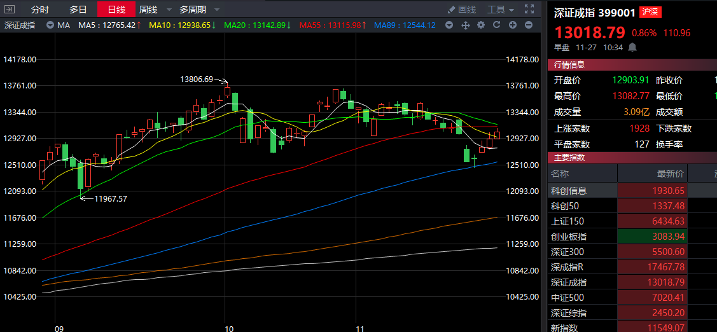Toggle fullscreen chart view icon
This screenshot has height=332, width=717.
point(529,10)
